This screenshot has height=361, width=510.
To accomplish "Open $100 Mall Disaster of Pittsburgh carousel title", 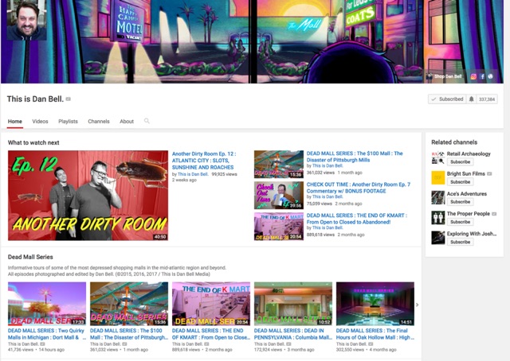I will (129, 334).
